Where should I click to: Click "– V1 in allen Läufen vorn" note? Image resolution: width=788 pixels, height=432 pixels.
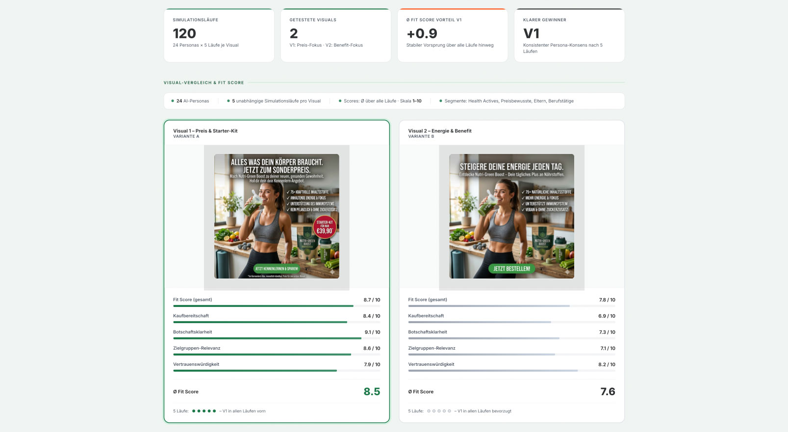[242, 411]
